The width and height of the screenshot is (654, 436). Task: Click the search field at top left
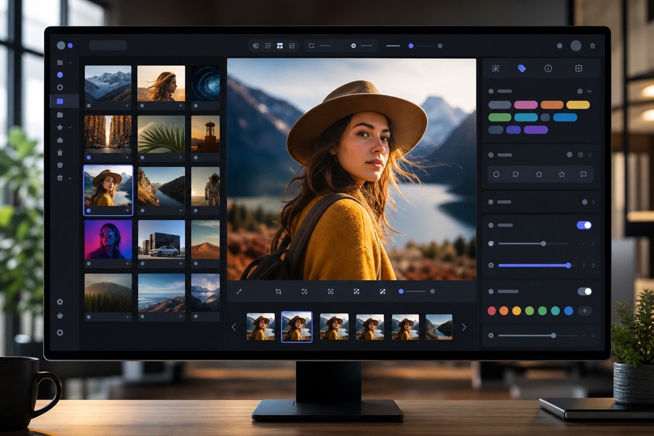click(x=108, y=45)
